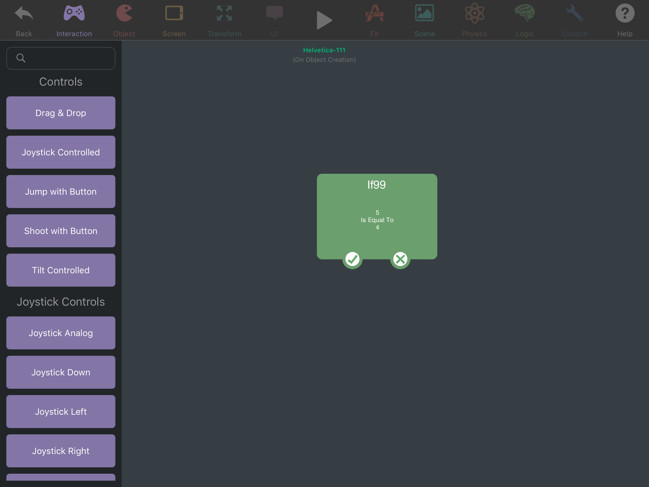The height and width of the screenshot is (487, 649).
Task: Click the If99 false X connector
Action: point(400,259)
